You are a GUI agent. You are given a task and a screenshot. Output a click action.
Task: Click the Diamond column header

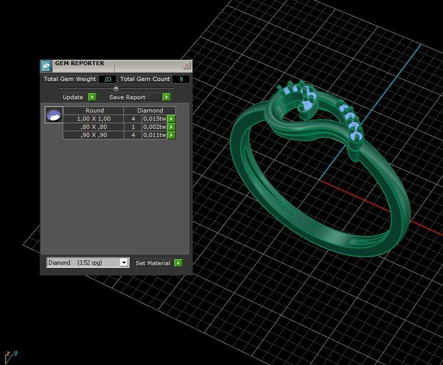coord(150,110)
